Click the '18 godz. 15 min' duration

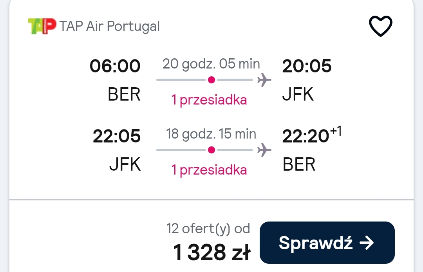pos(211,134)
